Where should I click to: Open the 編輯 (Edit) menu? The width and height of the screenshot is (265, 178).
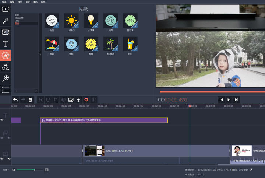pos(12,2)
